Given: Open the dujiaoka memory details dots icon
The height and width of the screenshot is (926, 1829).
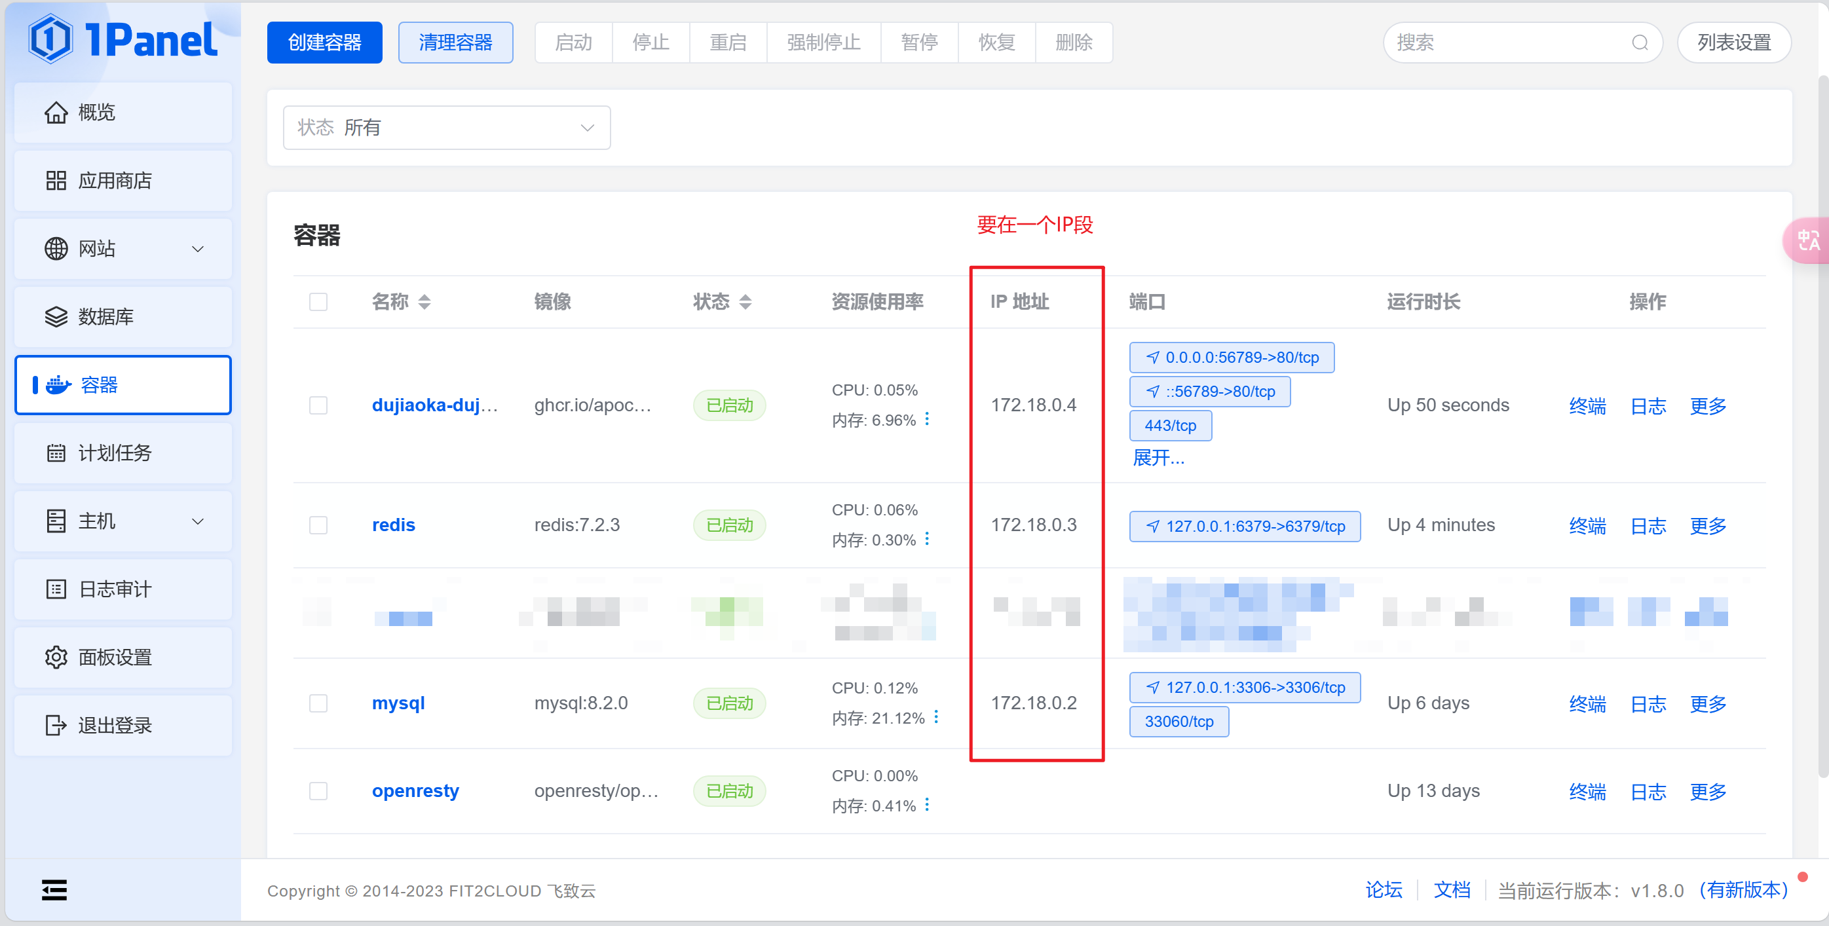Looking at the screenshot, I should click(x=928, y=419).
